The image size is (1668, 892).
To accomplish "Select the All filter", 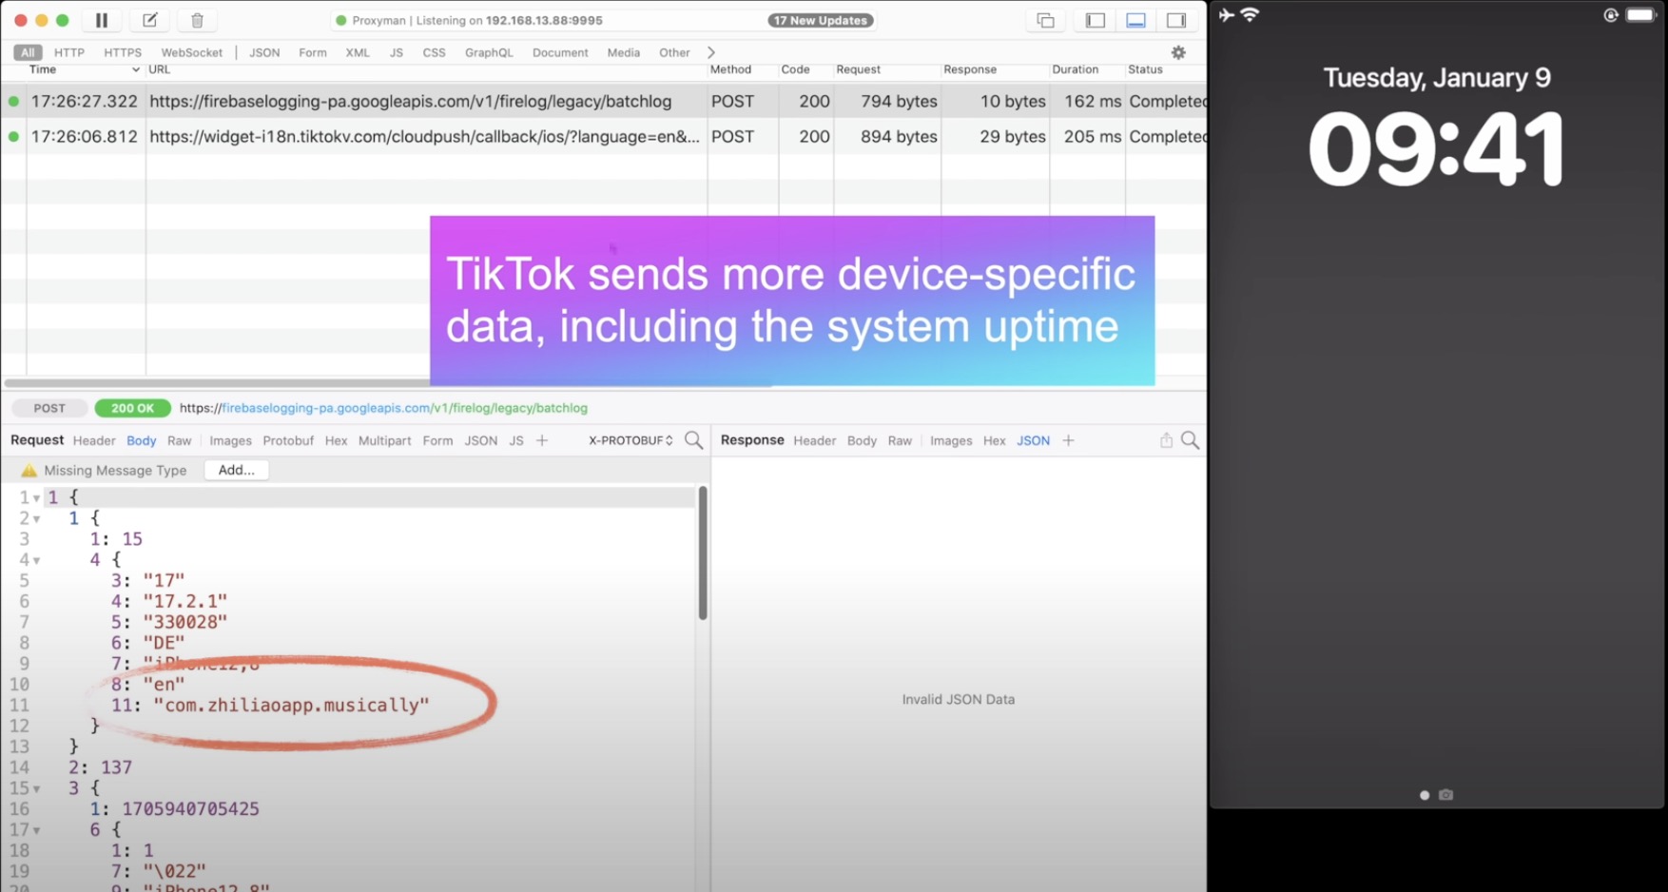I will [28, 52].
